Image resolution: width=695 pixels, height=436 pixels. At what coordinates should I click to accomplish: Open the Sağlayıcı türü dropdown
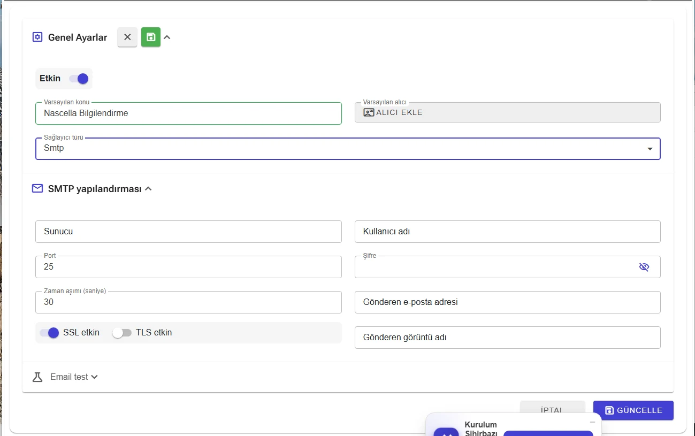click(x=348, y=149)
